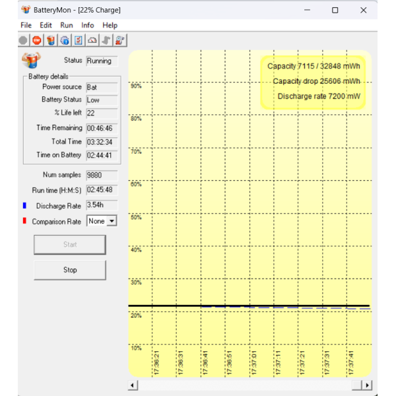Click the 'Discharge rate 7200 mW' text
The image size is (396, 396).
coord(319,96)
